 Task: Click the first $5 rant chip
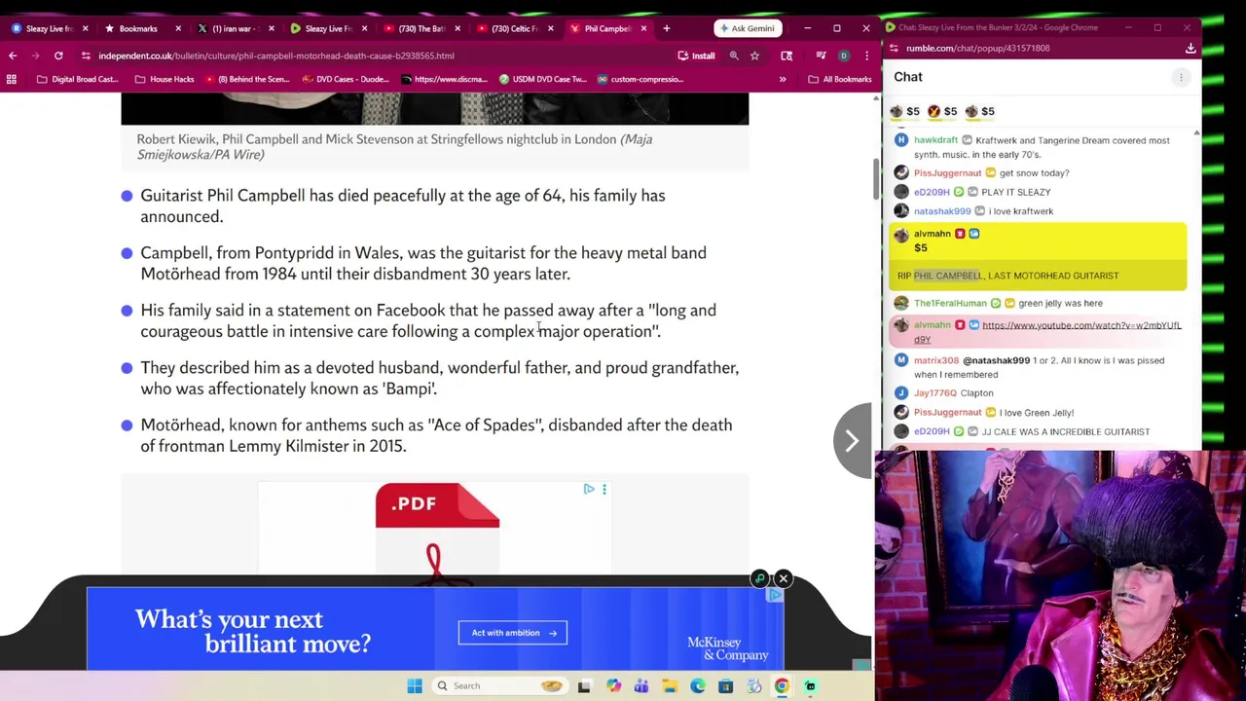coord(904,111)
